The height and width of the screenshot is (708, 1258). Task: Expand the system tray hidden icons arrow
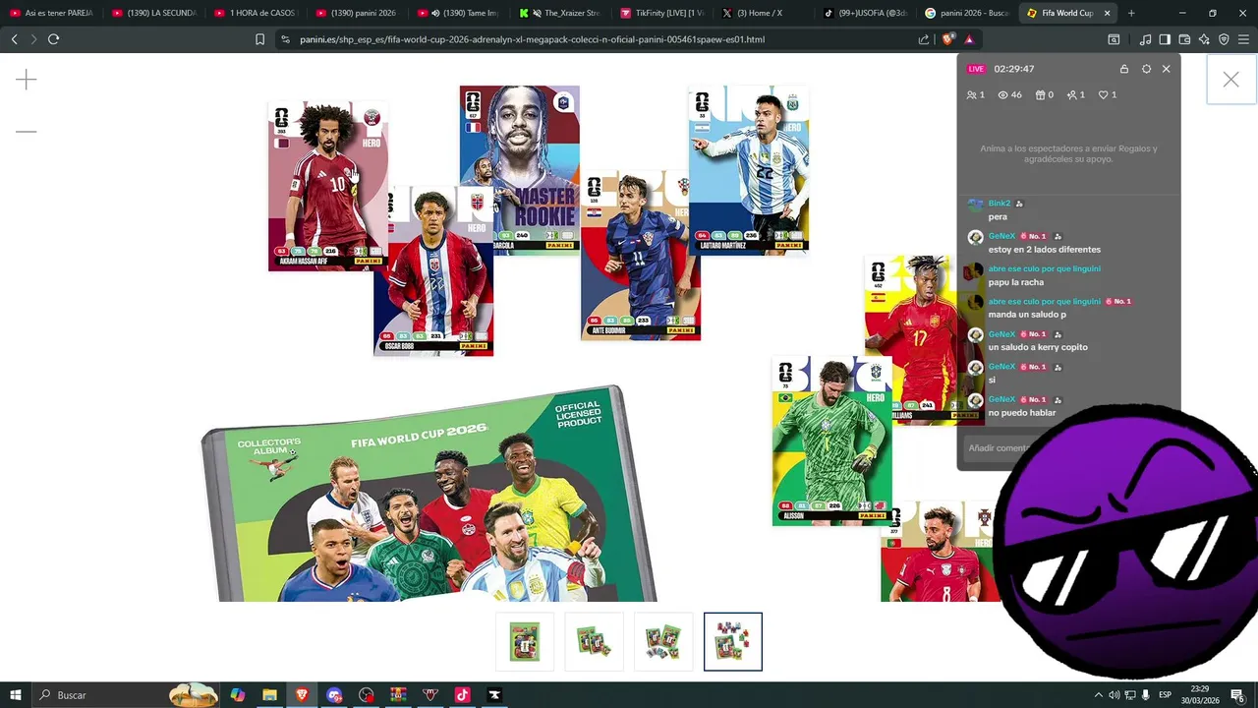(1098, 695)
